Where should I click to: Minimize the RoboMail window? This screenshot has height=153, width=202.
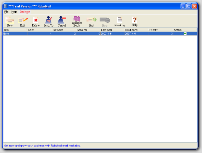[x=183, y=6]
